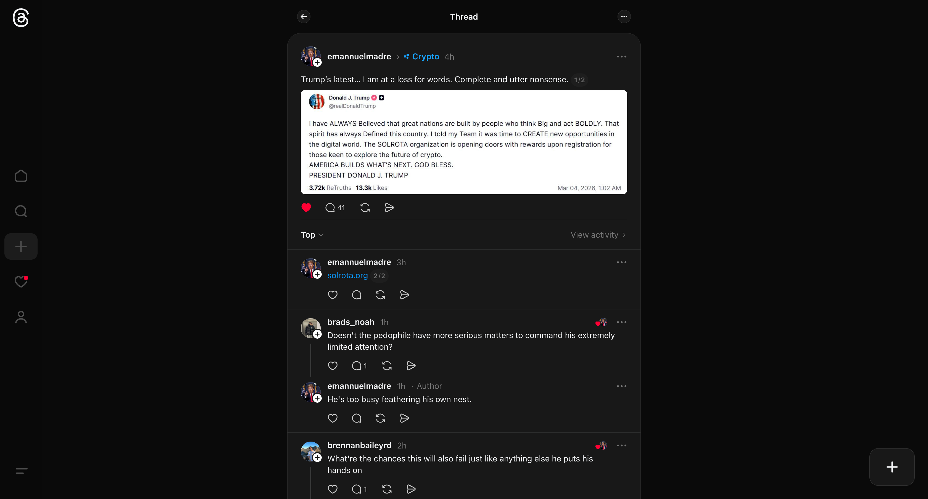Open the sidebar hamburger menu

point(22,471)
